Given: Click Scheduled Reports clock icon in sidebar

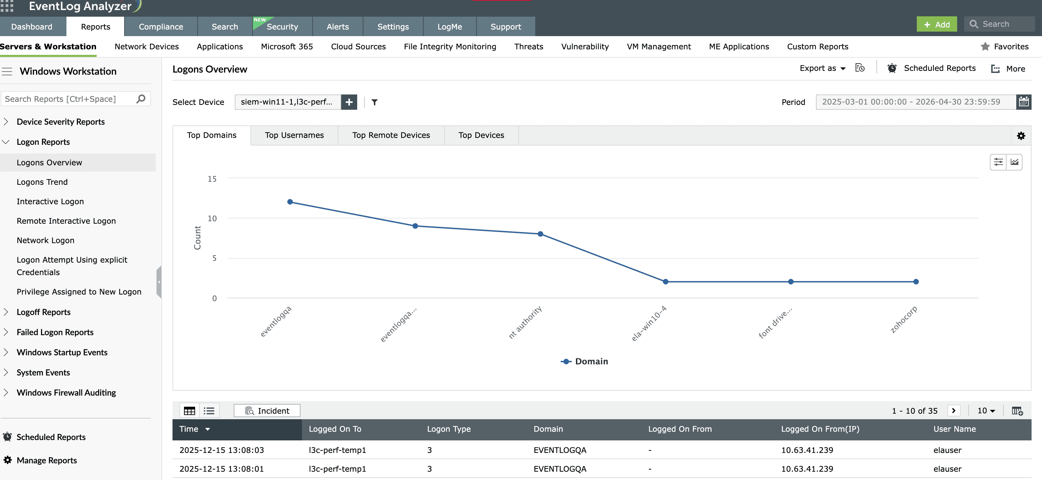Looking at the screenshot, I should [8, 437].
